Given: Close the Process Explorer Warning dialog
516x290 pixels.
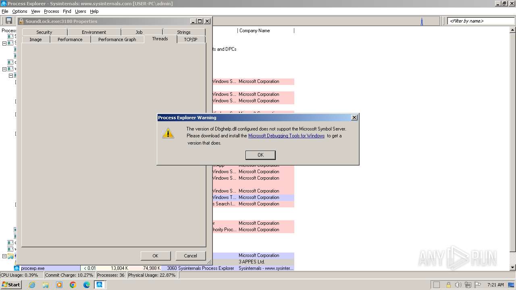Looking at the screenshot, I should [x=354, y=118].
